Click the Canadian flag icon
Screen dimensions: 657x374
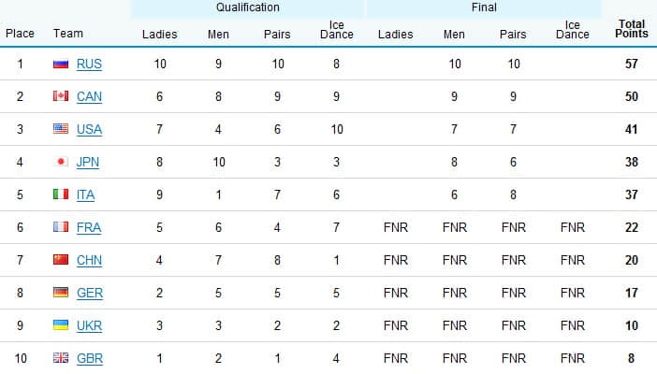61,96
